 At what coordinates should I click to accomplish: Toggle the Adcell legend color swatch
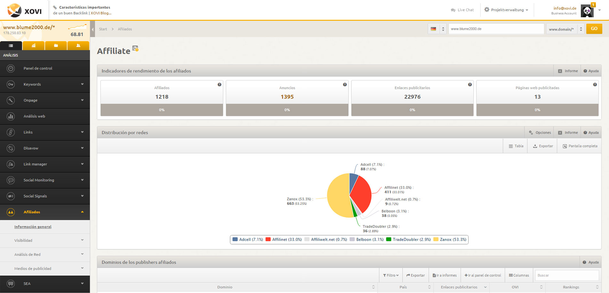(235, 239)
